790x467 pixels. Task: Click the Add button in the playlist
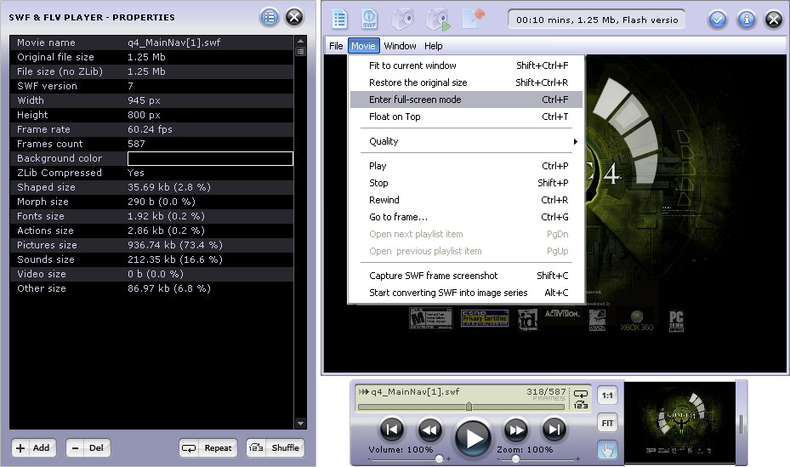pos(34,447)
